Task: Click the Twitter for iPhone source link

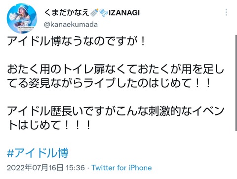Action: pos(121,168)
